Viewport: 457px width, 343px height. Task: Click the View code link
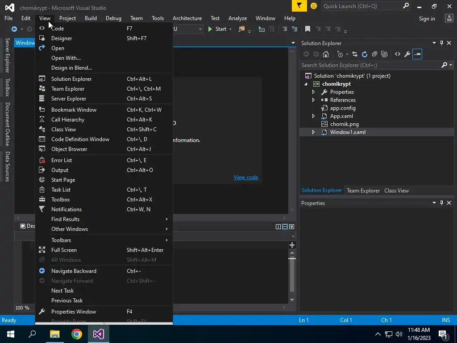(246, 177)
